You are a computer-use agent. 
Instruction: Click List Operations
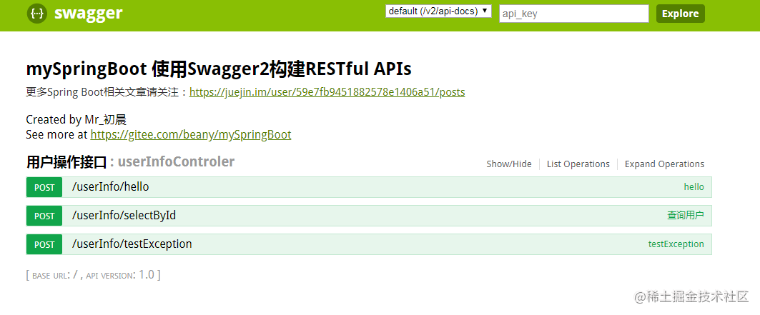578,164
